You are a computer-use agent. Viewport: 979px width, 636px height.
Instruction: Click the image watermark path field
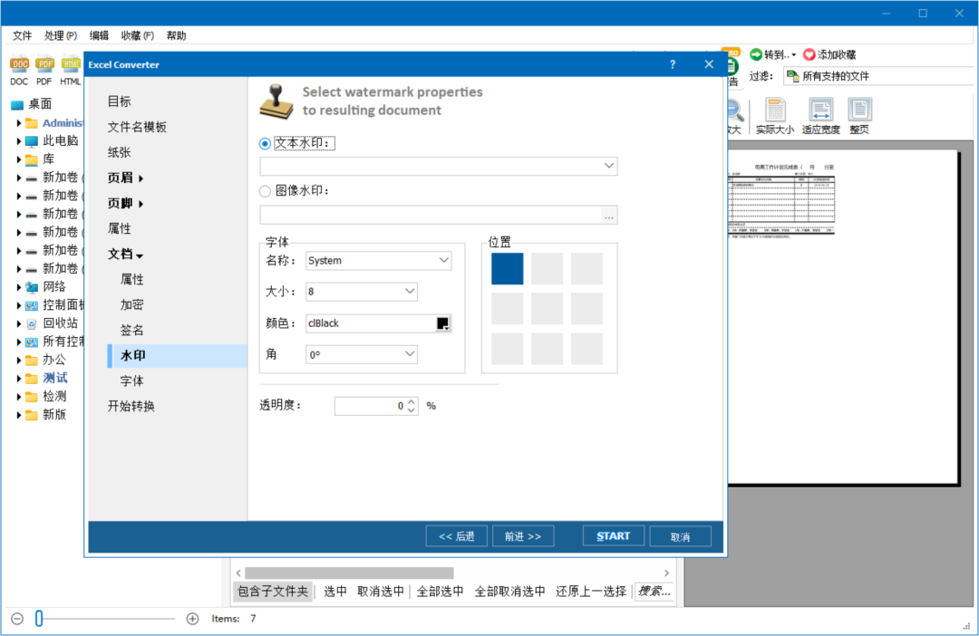coord(431,216)
